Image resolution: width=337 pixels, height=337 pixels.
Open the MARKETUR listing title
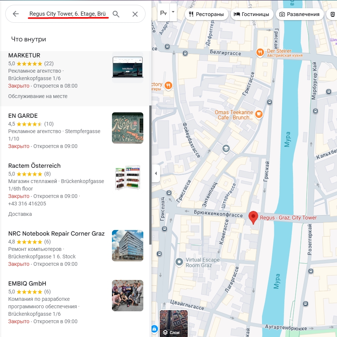click(24, 56)
